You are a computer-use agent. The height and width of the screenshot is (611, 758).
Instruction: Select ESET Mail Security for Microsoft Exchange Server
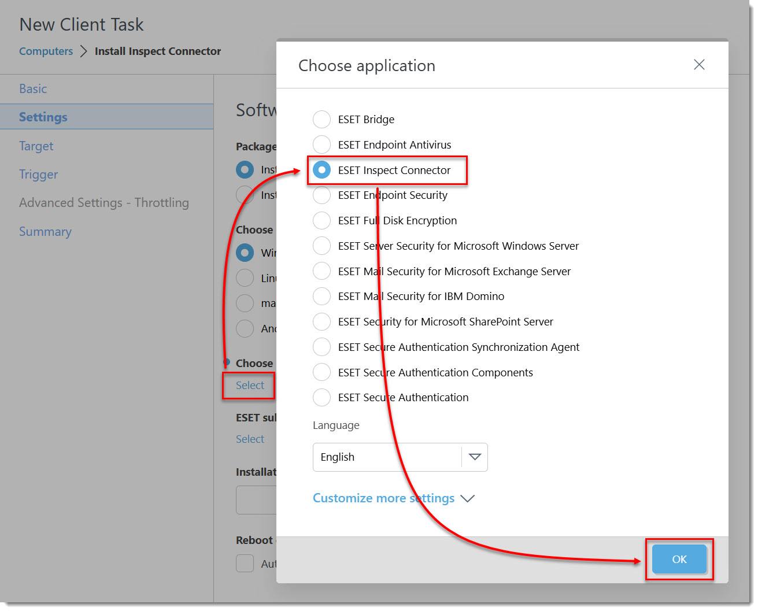click(321, 271)
